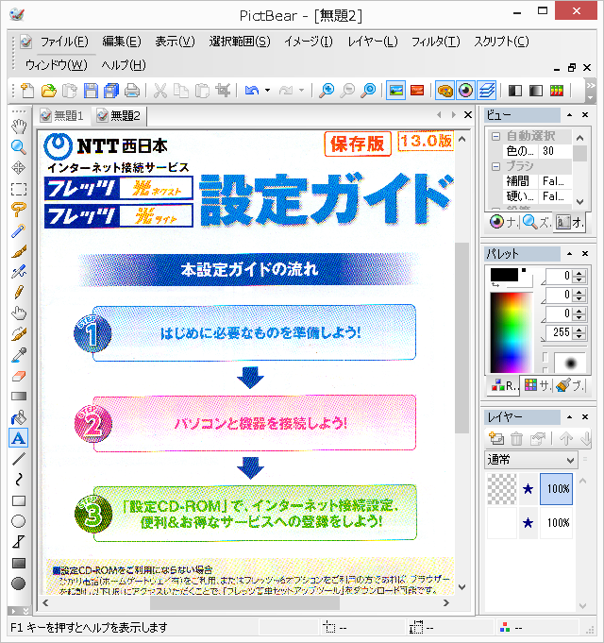Image resolution: width=604 pixels, height=643 pixels.
Task: Open the 選択範囲(S) menu
Action: pyautogui.click(x=240, y=42)
